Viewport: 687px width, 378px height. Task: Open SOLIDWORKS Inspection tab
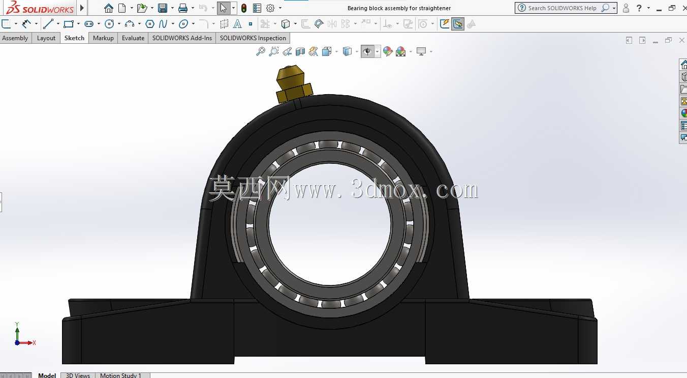(x=253, y=38)
